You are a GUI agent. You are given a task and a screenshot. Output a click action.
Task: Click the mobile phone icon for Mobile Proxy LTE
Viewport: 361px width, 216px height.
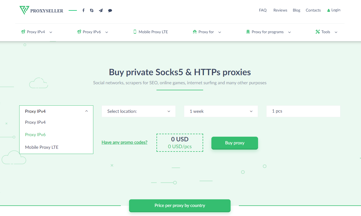point(135,32)
